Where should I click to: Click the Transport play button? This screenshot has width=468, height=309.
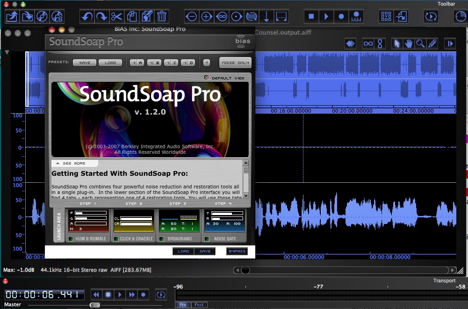(x=120, y=295)
